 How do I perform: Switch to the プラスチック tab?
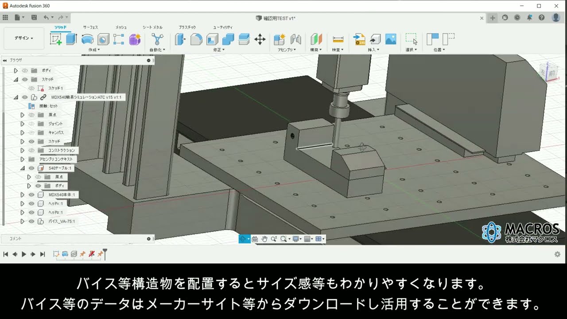[187, 27]
